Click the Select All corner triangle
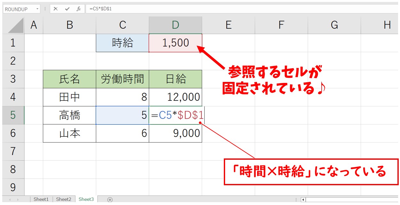This screenshot has width=400, height=205. pyautogui.click(x=16, y=25)
